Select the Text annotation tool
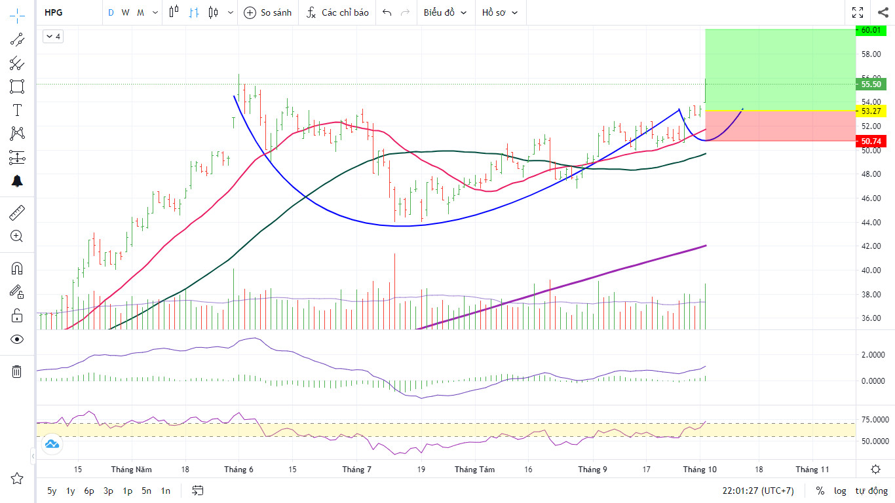This screenshot has height=503, width=895. [17, 110]
